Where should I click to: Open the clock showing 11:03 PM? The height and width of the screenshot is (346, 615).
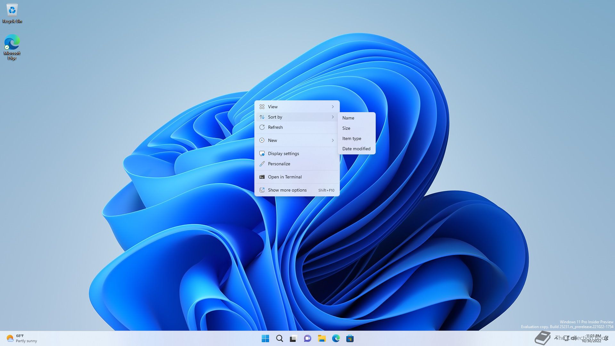(x=591, y=338)
